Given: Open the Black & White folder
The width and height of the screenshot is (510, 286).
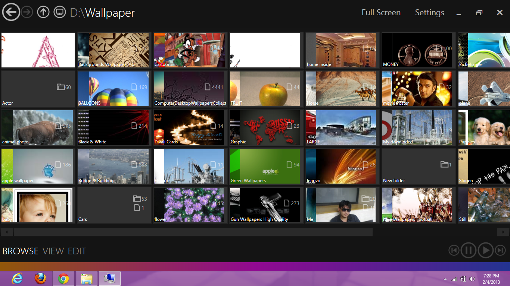Looking at the screenshot, I should point(113,127).
